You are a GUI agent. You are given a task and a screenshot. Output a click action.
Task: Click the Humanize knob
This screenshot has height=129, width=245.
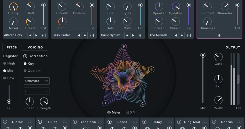[x=208, y=22]
